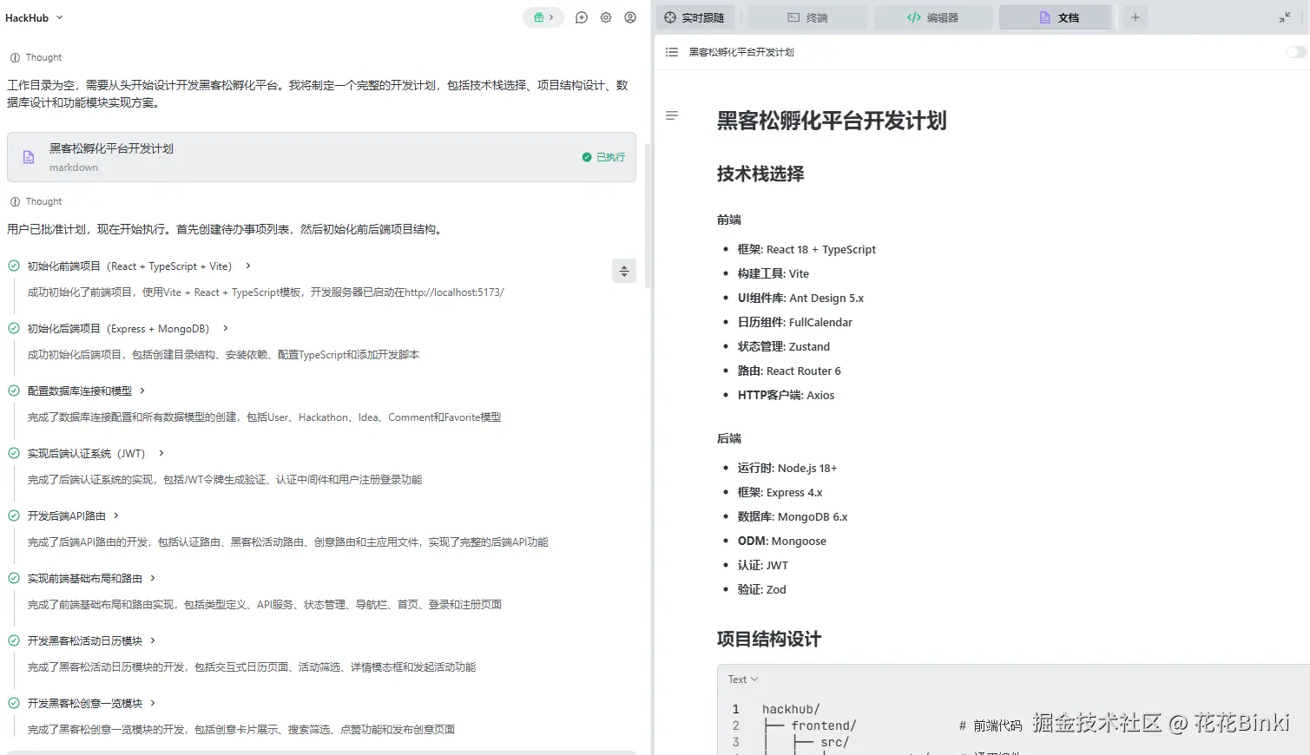
Task: Click the UI组件库: Ant Design 5.x item
Action: point(800,298)
